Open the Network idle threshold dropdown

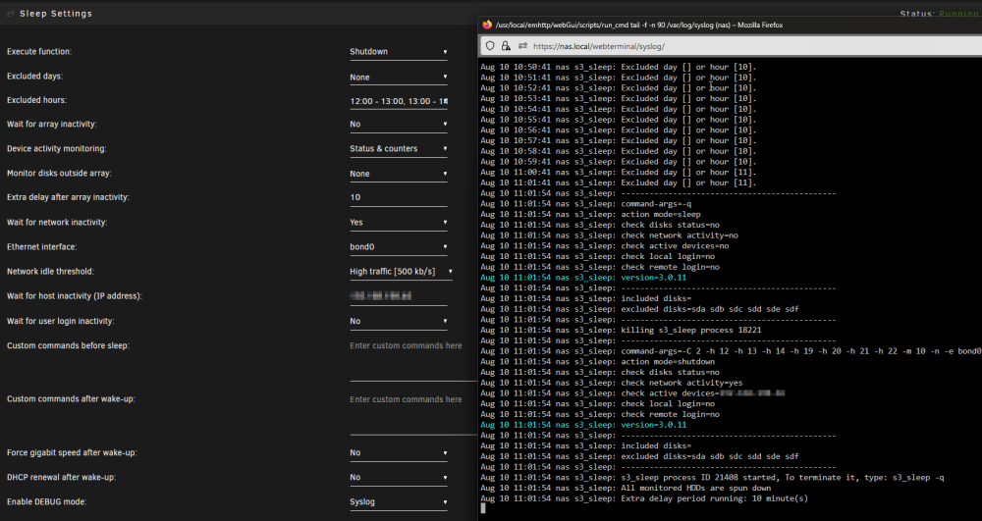(x=401, y=272)
